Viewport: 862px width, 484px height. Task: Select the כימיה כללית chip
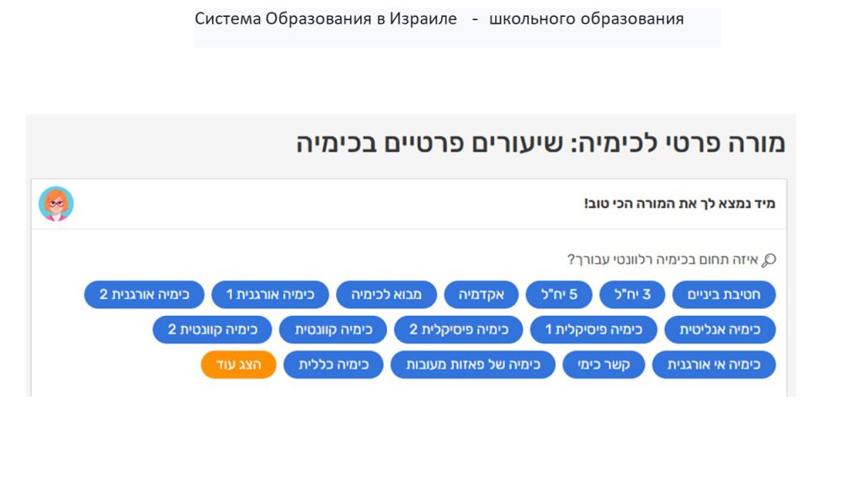333,366
